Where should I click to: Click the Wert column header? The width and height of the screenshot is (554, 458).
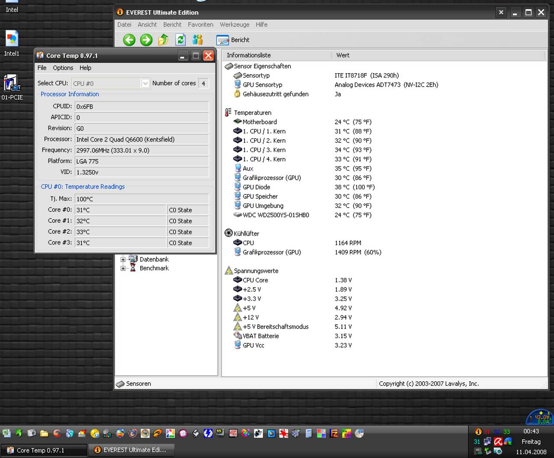coord(438,55)
